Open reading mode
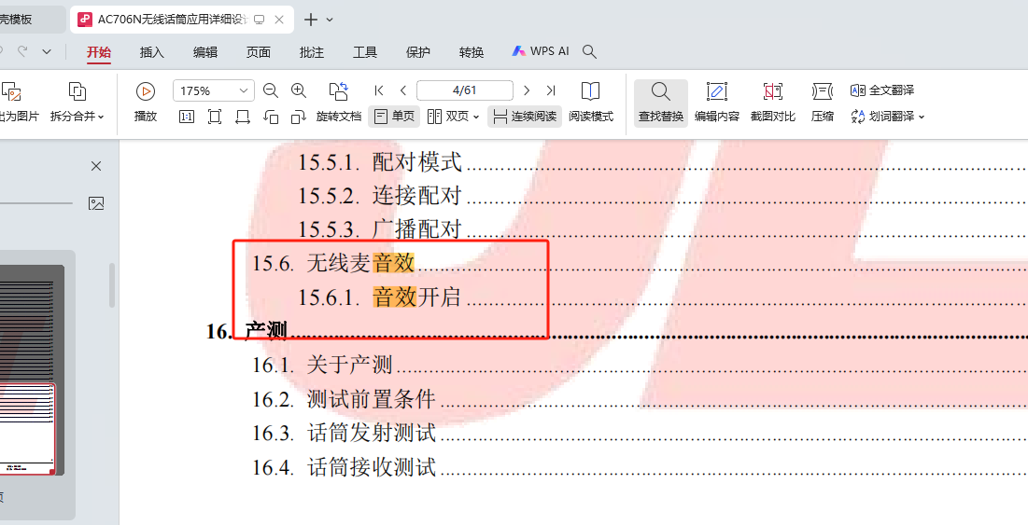Viewport: 1028px width, 525px height. (x=591, y=103)
